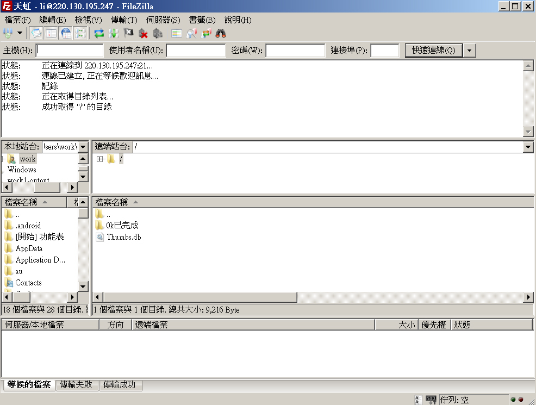This screenshot has width=536, height=405.
Task: Toggle message log display
Action: click(36, 34)
